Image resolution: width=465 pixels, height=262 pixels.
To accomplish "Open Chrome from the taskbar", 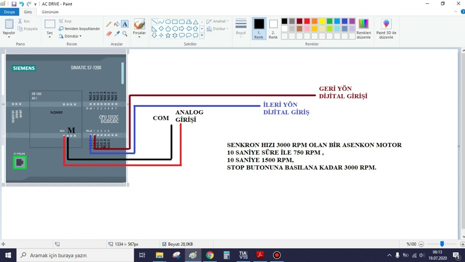I will 210,255.
